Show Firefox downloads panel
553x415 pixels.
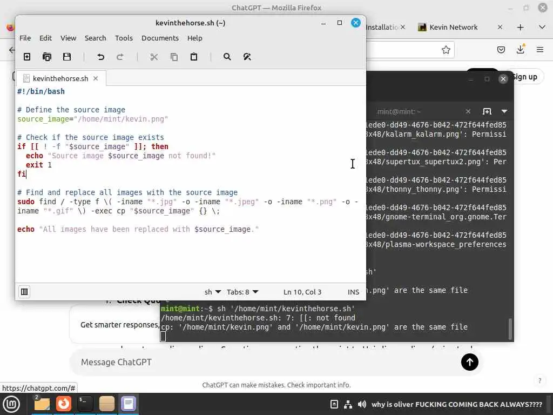(x=521, y=49)
